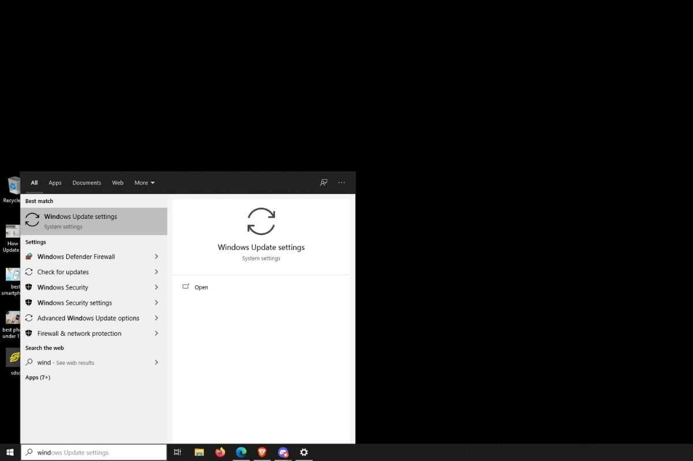Switch to the Apps tab
Screen dimensions: 693x461
[55, 182]
